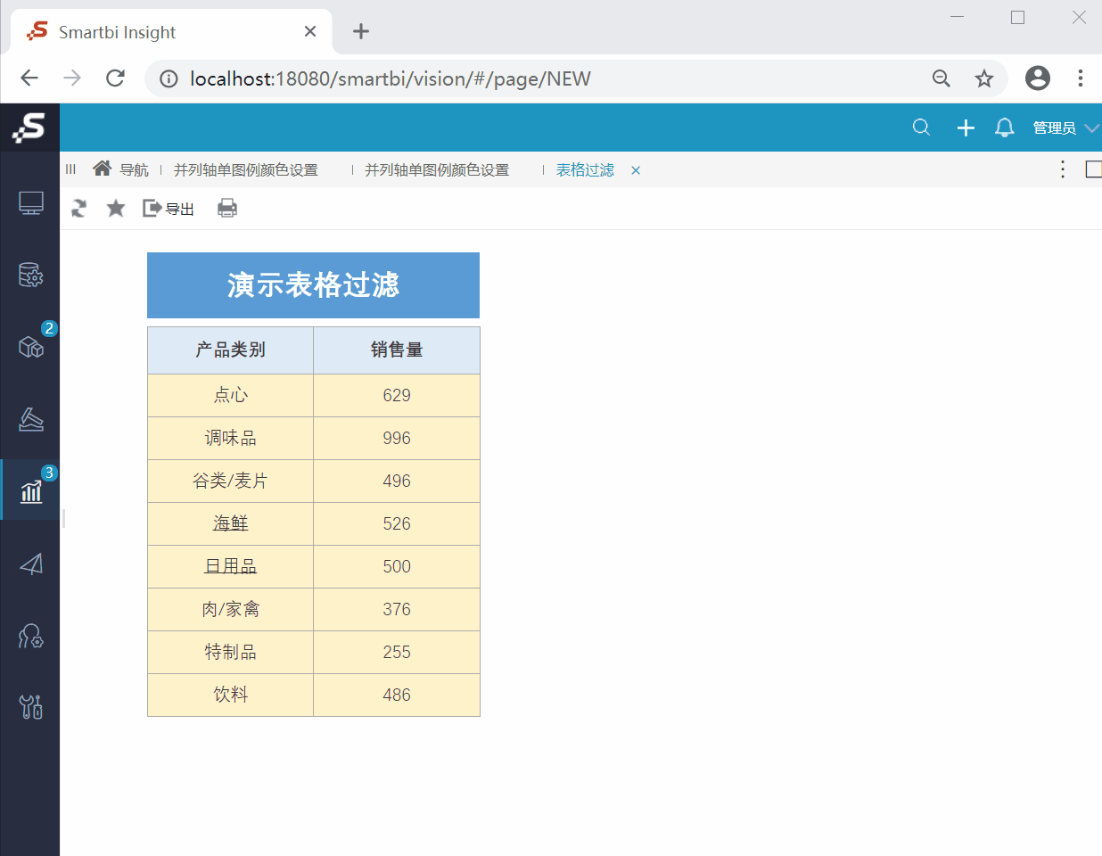Screen dimensions: 1102x856
Task: Open the notification bell
Action: [x=1005, y=128]
